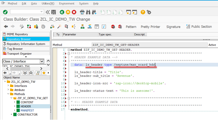Set a session breakpoint with stop icon
The width and height of the screenshot is (218, 120).
[x=113, y=26]
